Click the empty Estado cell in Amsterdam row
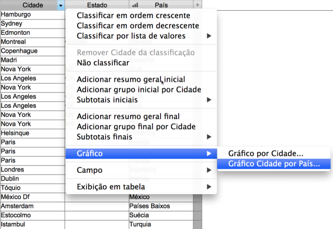The height and width of the screenshot is (229, 333). (97, 206)
